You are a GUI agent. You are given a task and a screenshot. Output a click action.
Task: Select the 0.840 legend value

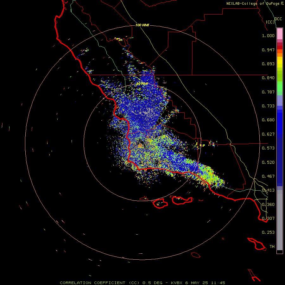(268, 78)
